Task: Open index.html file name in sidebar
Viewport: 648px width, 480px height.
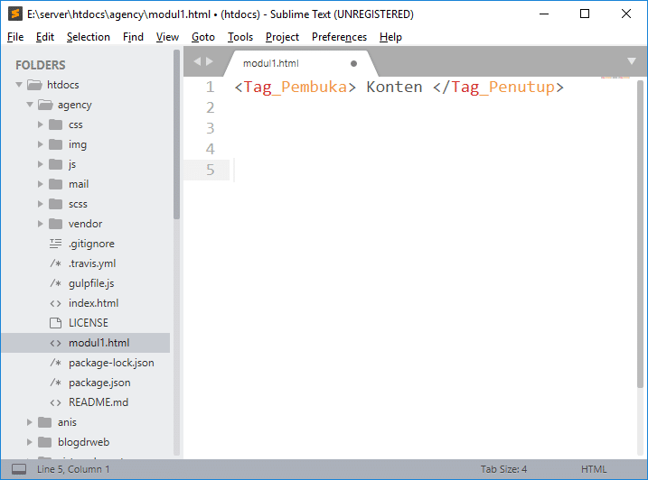Action: tap(93, 303)
